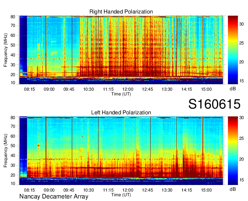
Task: Click the 15 tick on upper colorbar
Action: tap(241, 81)
